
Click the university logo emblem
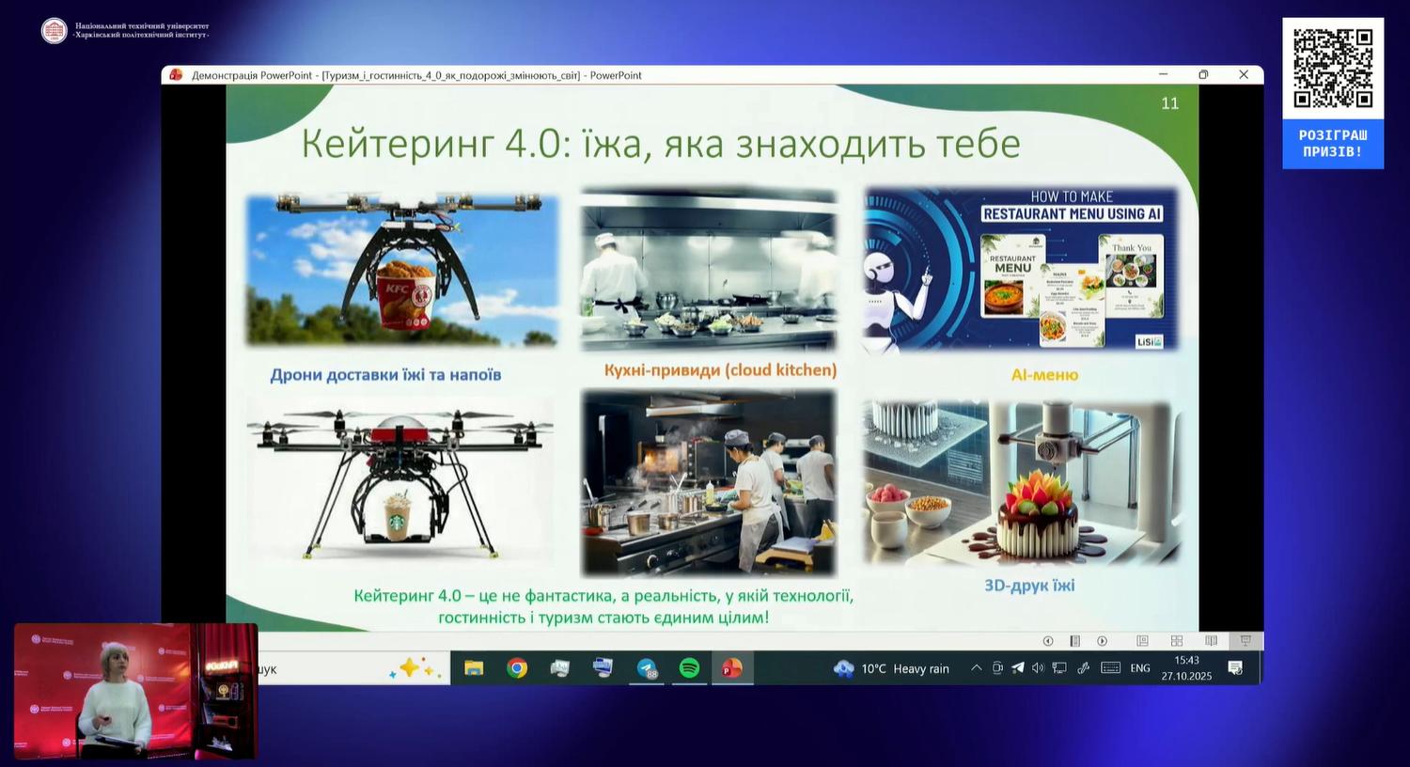(x=55, y=30)
